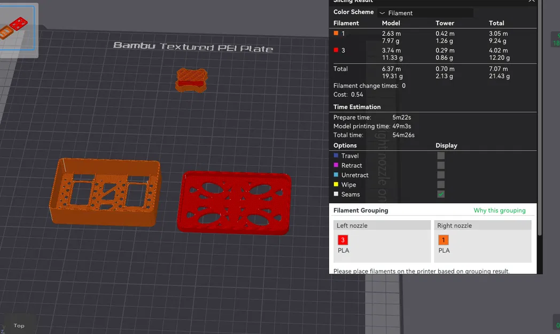Click the Total weight 21.43 g

pyautogui.click(x=499, y=76)
